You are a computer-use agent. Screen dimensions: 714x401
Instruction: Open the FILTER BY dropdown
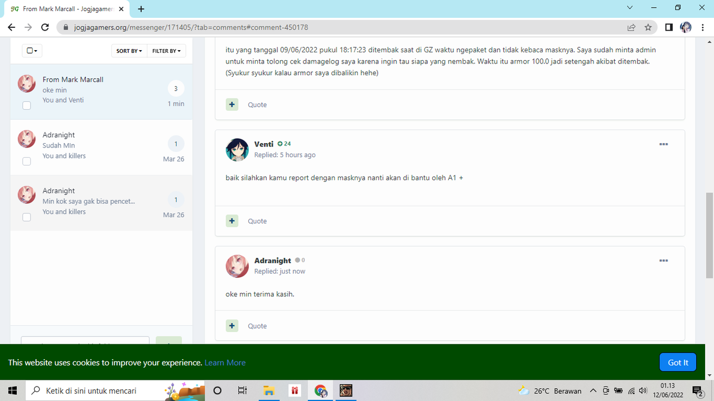[x=166, y=51]
